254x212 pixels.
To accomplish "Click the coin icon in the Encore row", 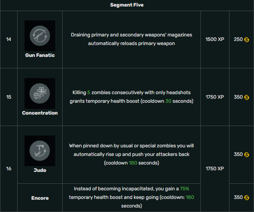I will click(247, 198).
